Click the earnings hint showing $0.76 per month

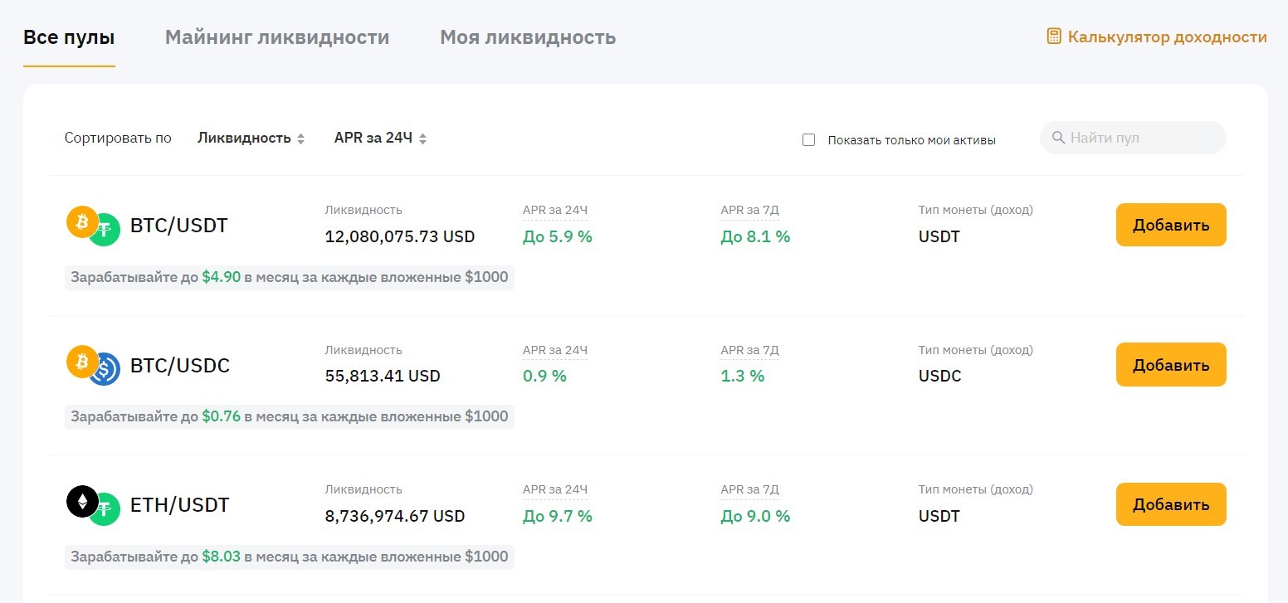(290, 416)
